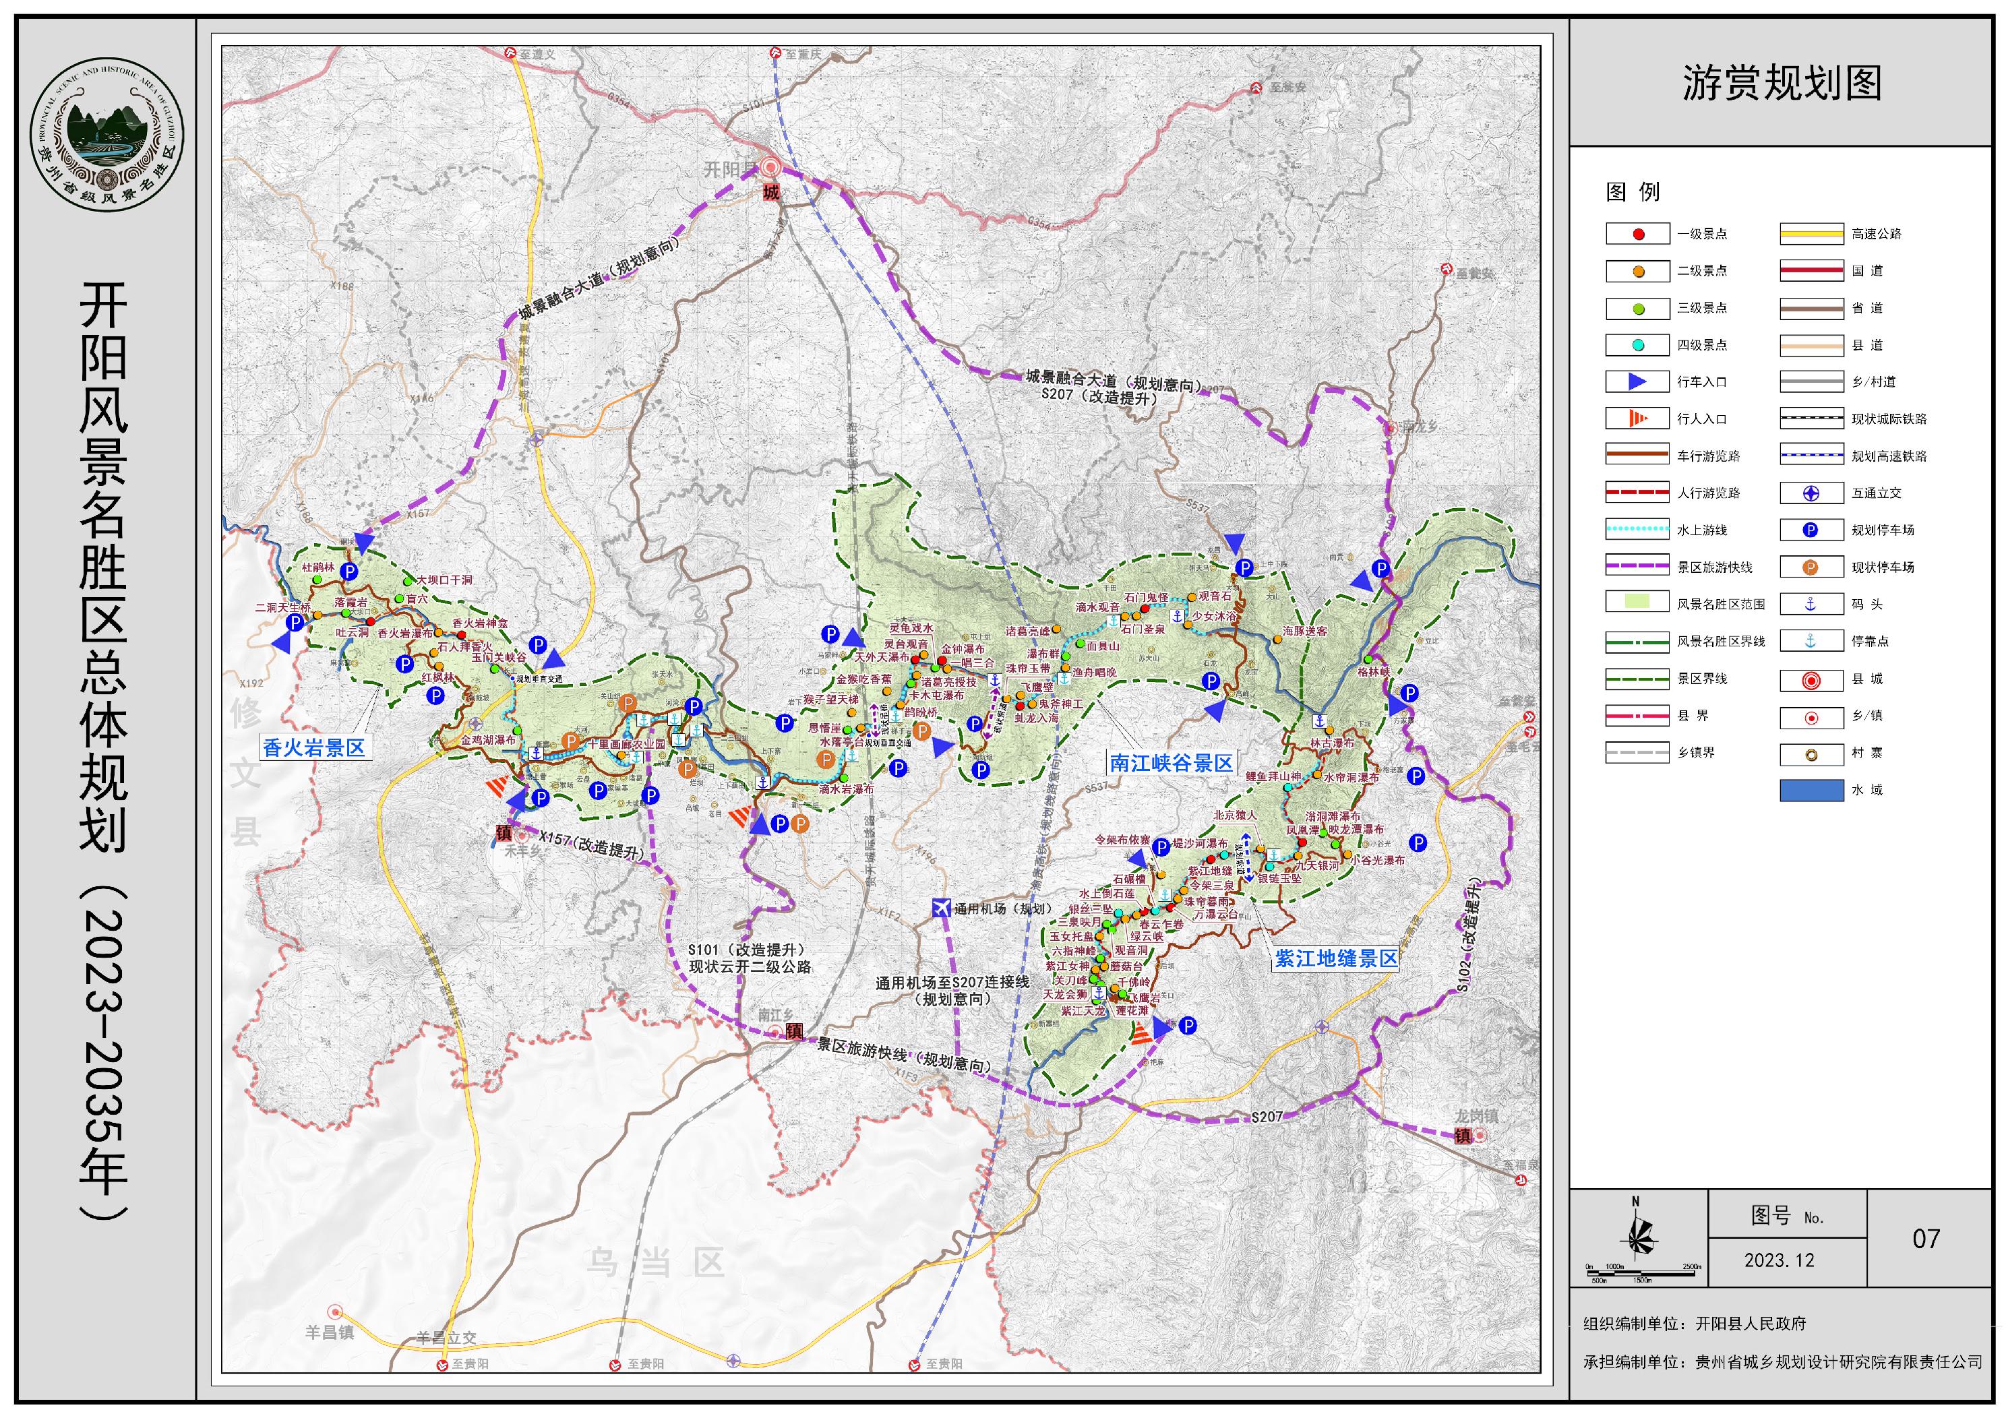
Task: Click the 码头 anchor legend icon
Action: (1811, 604)
